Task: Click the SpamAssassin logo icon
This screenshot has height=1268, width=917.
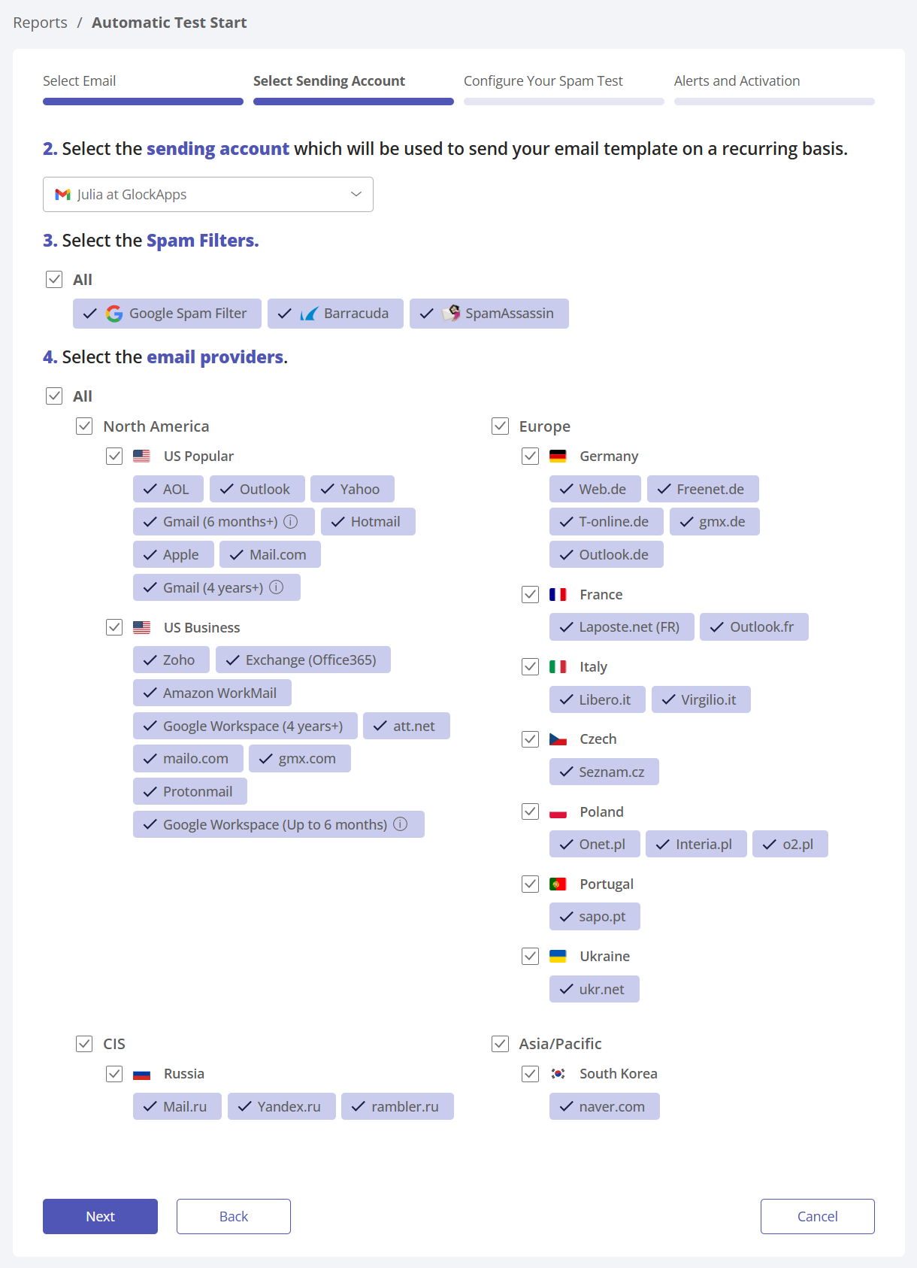Action: [x=451, y=314]
